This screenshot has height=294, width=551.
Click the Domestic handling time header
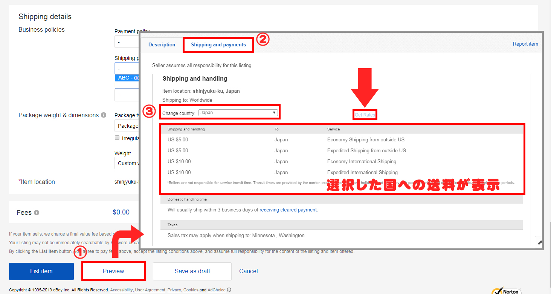point(187,199)
